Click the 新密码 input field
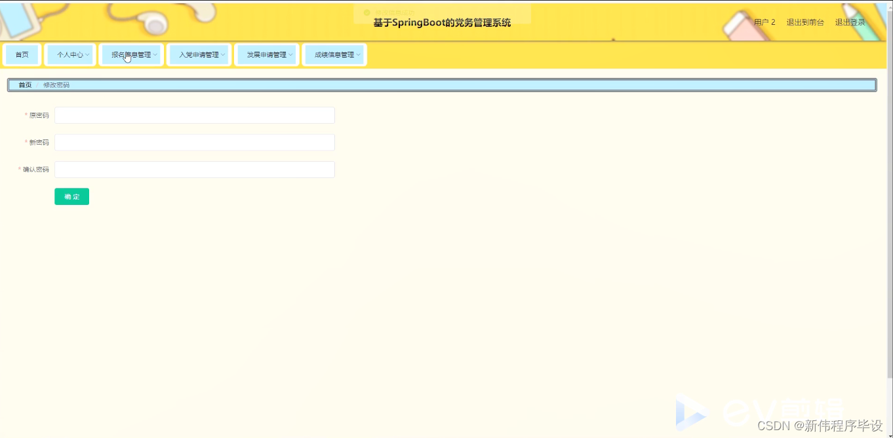This screenshot has height=438, width=893. tap(194, 142)
